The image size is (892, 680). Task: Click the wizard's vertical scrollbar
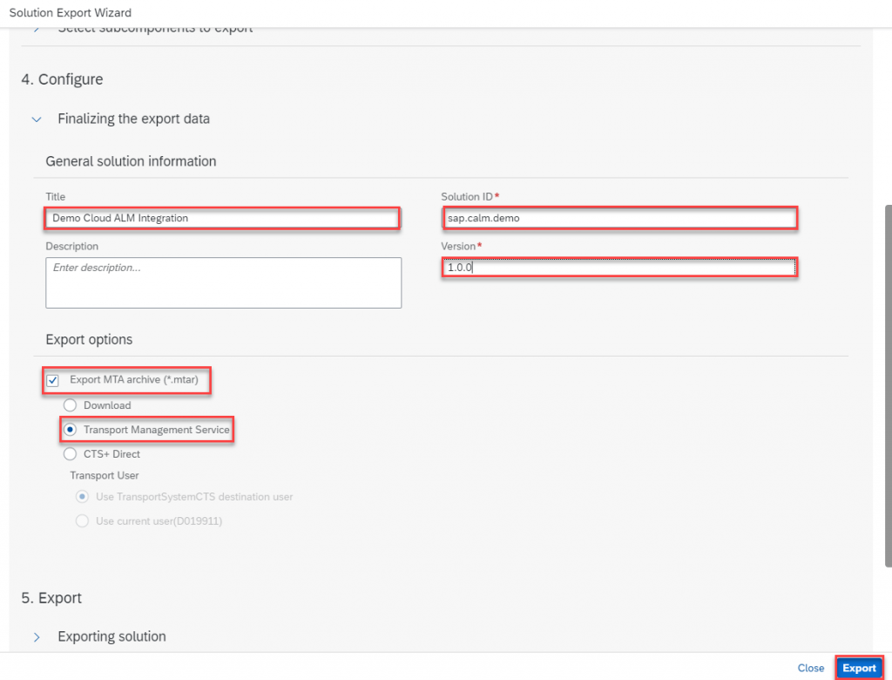coord(888,386)
